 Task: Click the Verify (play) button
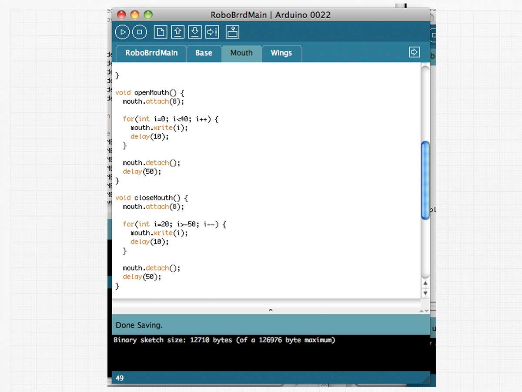tap(122, 32)
